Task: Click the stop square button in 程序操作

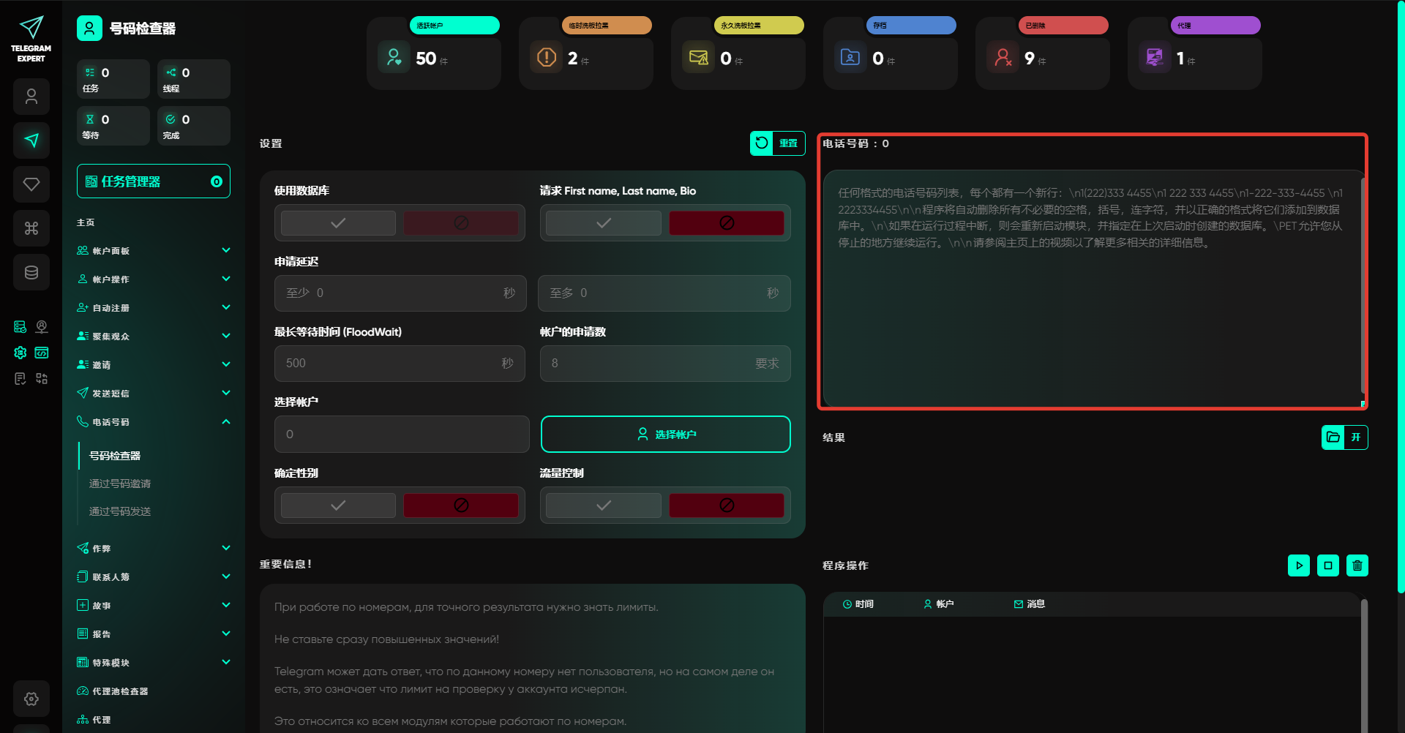Action: pos(1327,565)
